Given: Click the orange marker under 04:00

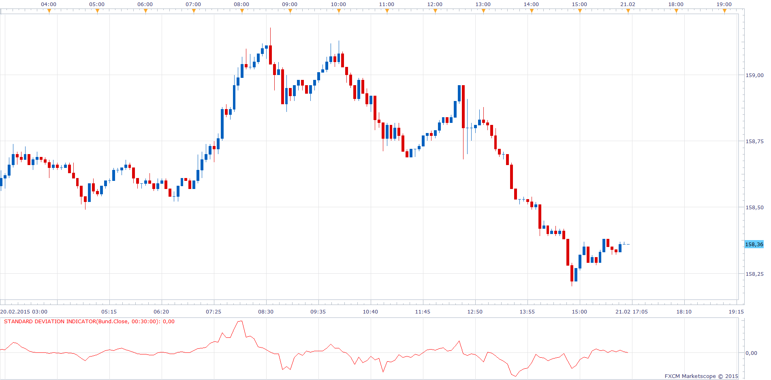Looking at the screenshot, I should click(x=49, y=11).
